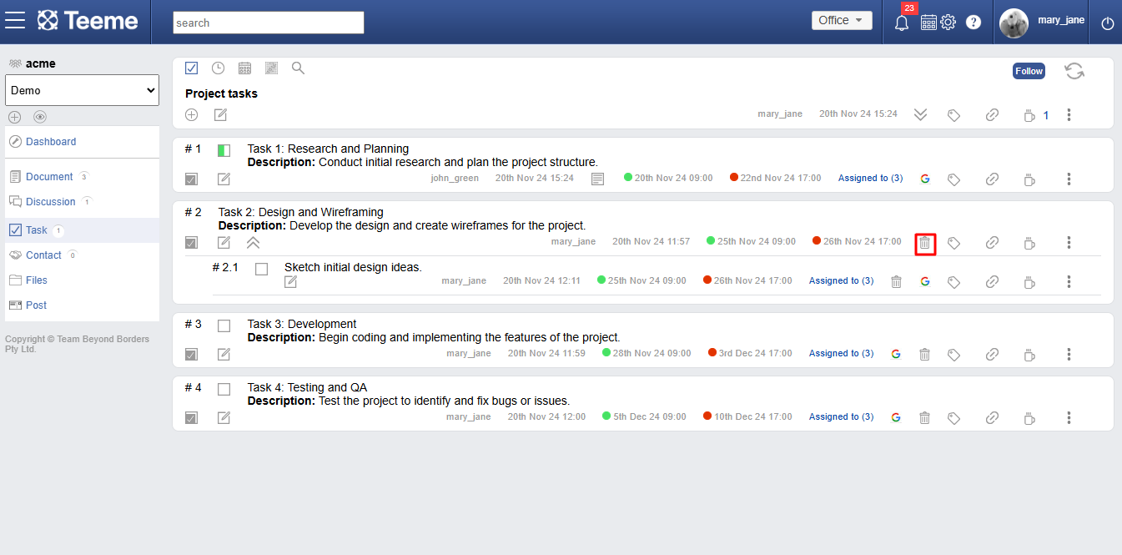This screenshot has height=555, width=1122.
Task: Click mary_jane's profile avatar
Action: (x=1014, y=23)
